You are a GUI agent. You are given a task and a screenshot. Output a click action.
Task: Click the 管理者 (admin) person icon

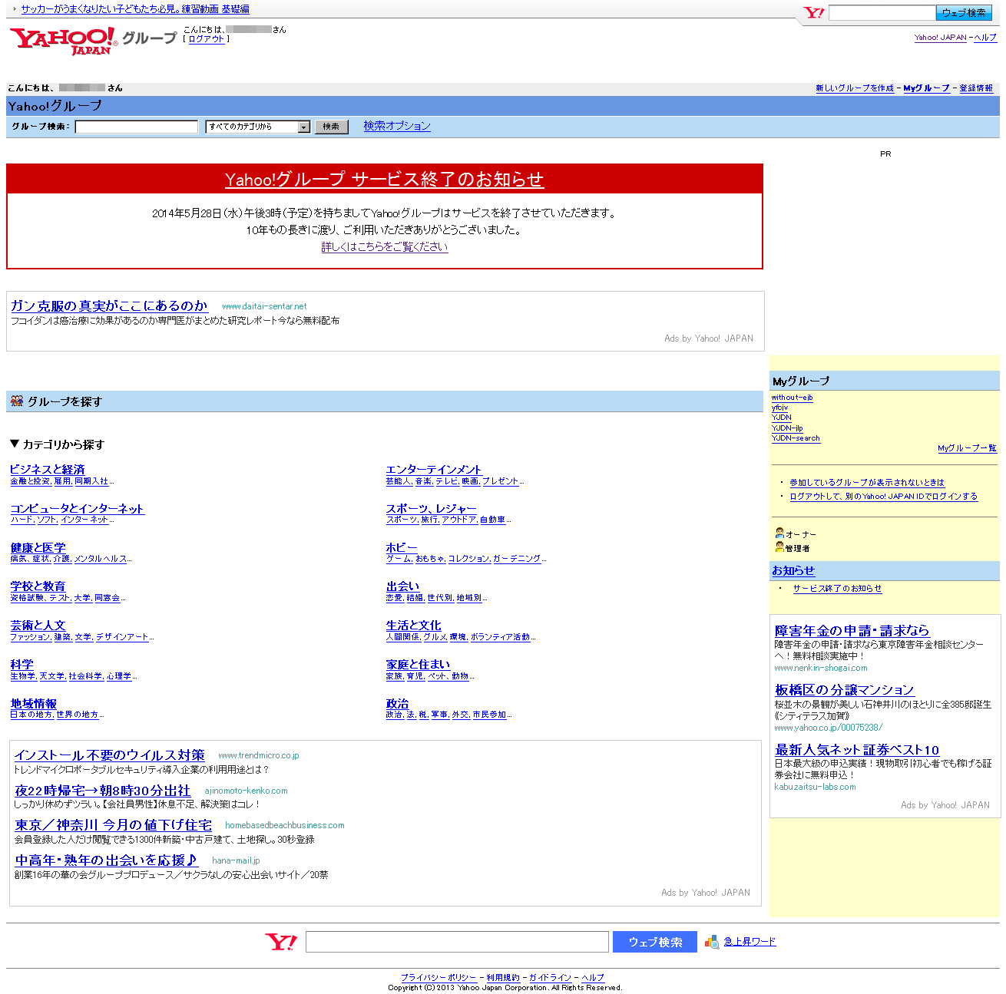coord(779,547)
